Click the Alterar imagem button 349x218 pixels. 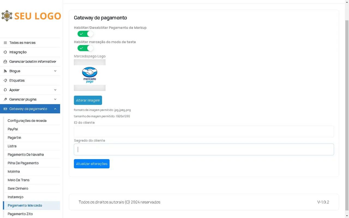coord(88,100)
